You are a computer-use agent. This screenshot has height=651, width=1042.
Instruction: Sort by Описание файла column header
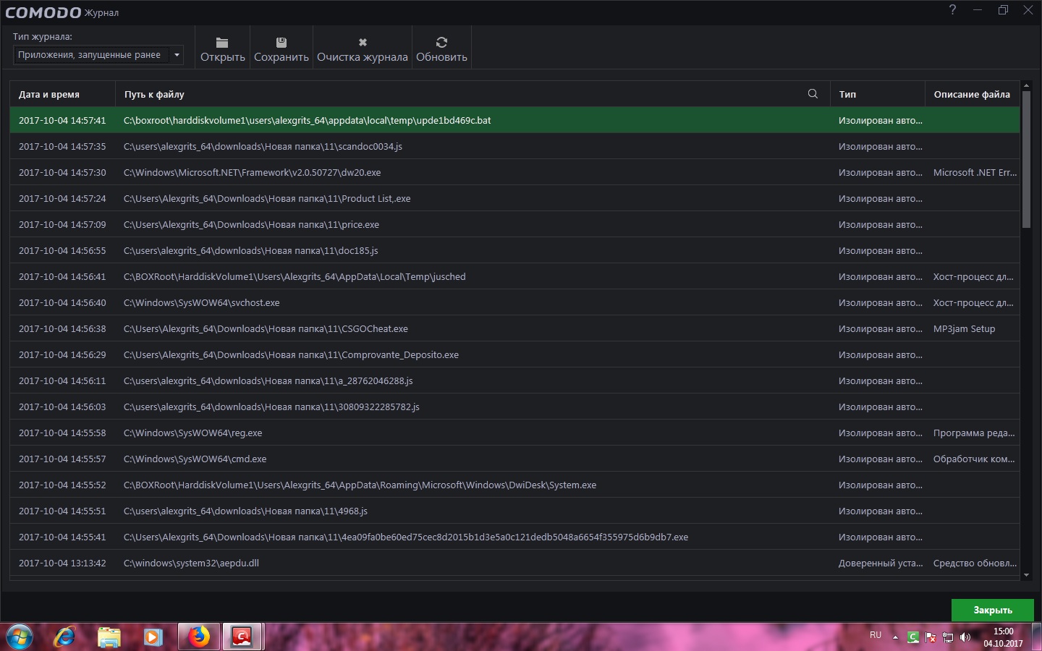click(x=972, y=95)
